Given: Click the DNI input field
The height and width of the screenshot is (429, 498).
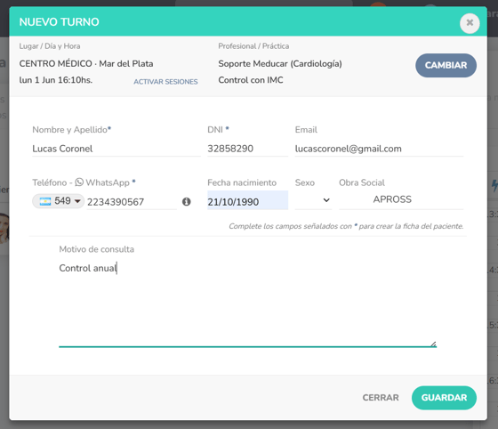Looking at the screenshot, I should click(x=247, y=149).
